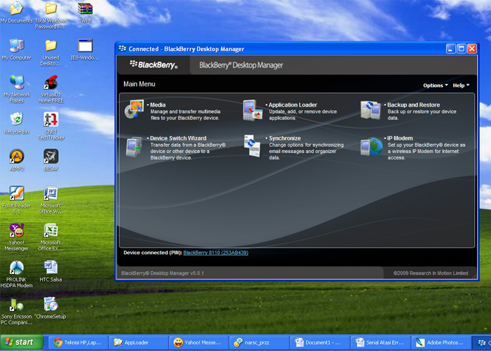Expand the Options dropdown menu
This screenshot has height=351, width=491.
pyautogui.click(x=435, y=86)
